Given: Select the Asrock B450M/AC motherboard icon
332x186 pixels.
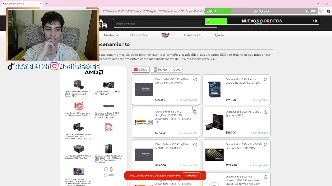Looking at the screenshot, I should [x=108, y=85].
